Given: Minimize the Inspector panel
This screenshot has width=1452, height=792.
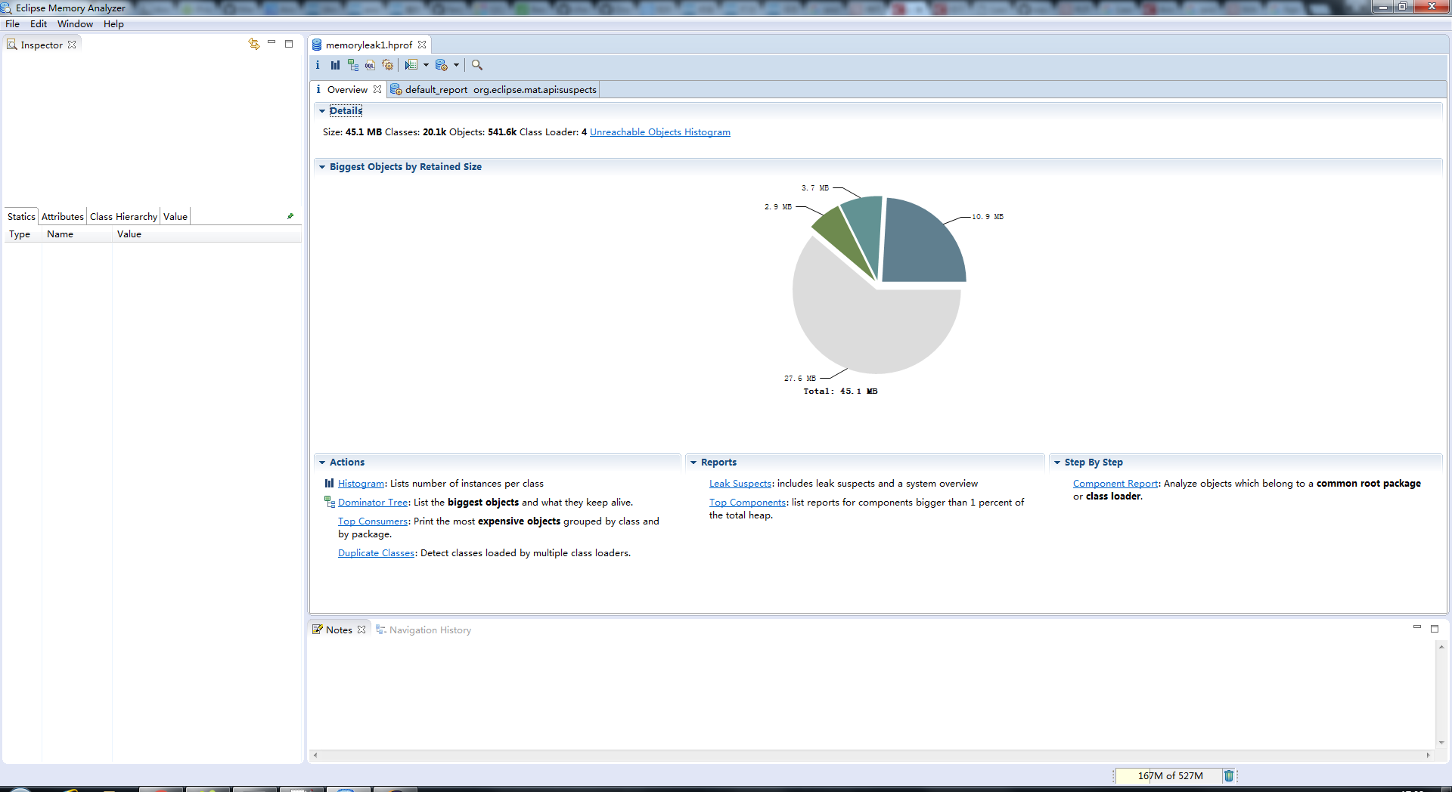Looking at the screenshot, I should pos(271,43).
